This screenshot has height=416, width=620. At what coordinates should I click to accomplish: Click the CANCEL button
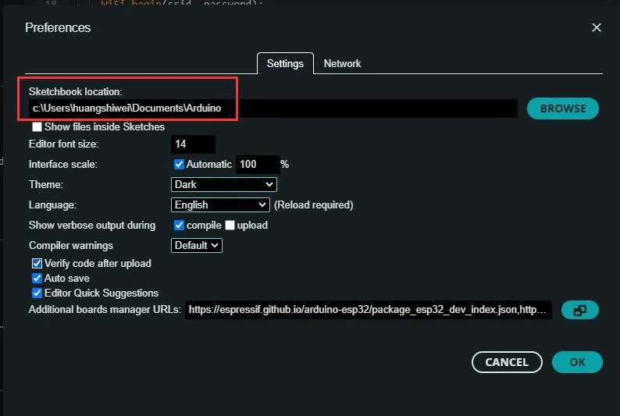click(507, 362)
